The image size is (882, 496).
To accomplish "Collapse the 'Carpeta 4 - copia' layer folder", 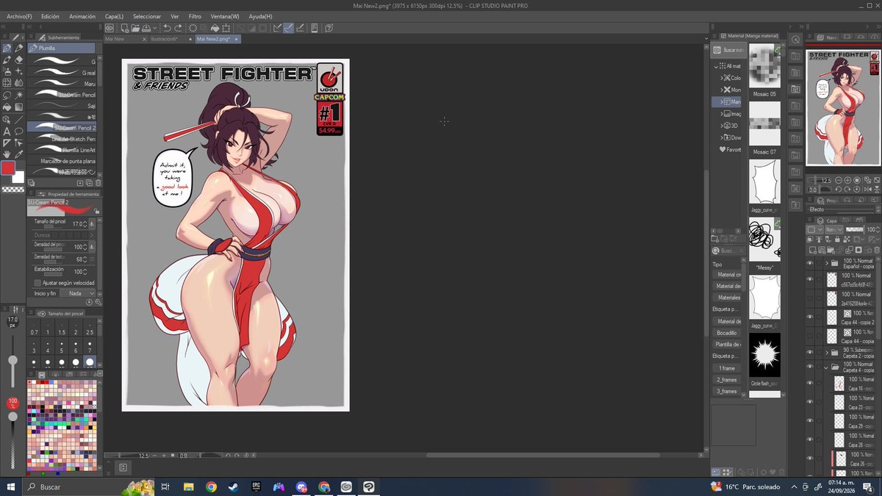I will coord(826,367).
